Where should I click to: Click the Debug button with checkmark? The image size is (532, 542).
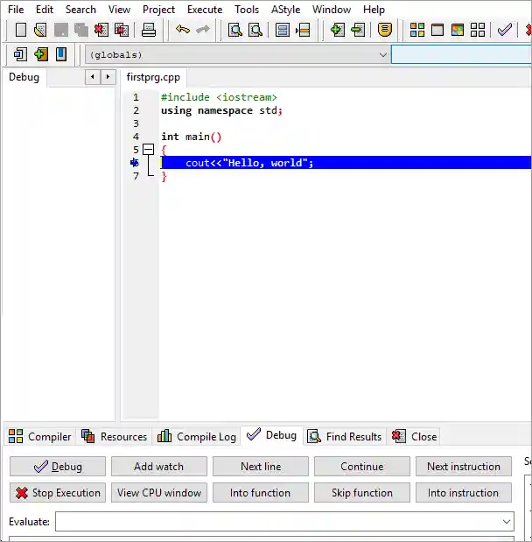[x=58, y=467]
